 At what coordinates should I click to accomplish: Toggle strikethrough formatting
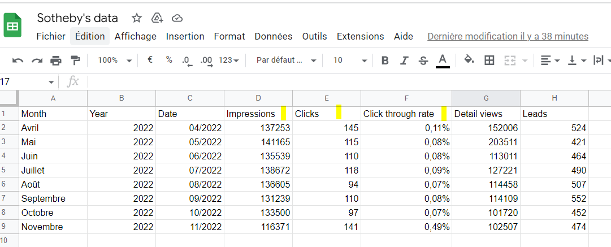tap(423, 60)
